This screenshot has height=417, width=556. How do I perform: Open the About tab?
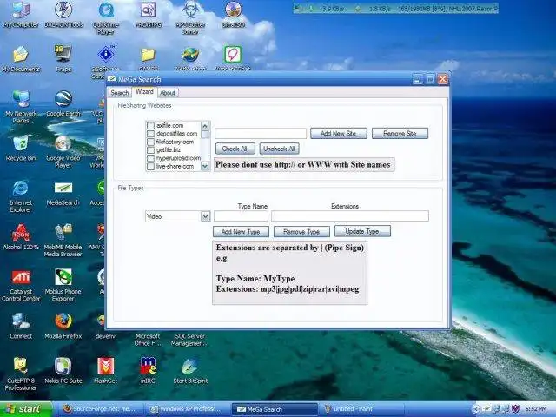tap(168, 93)
